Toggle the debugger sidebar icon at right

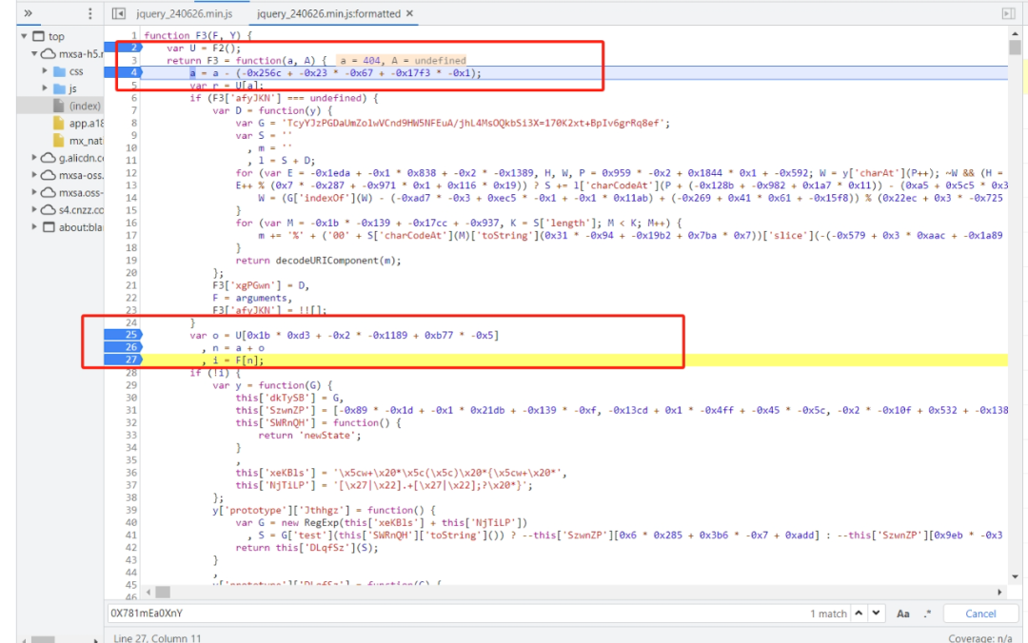tap(1008, 13)
